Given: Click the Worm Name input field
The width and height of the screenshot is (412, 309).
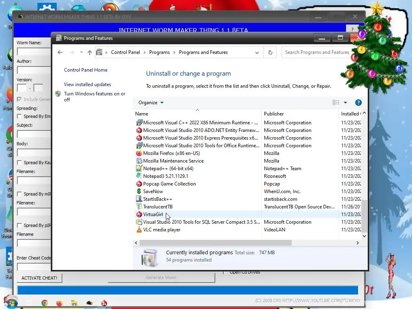Looking at the screenshot, I should (x=34, y=51).
